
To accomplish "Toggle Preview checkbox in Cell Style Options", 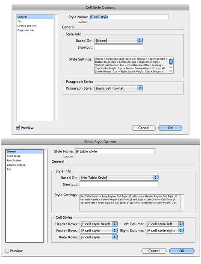I will tap(18, 128).
